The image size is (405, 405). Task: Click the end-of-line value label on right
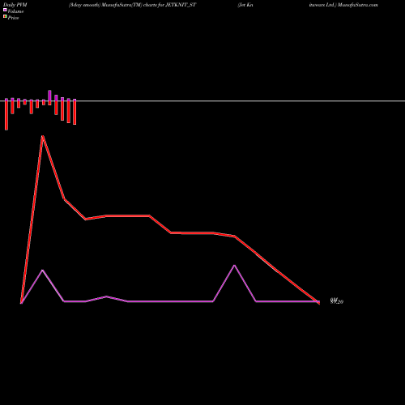(337, 301)
